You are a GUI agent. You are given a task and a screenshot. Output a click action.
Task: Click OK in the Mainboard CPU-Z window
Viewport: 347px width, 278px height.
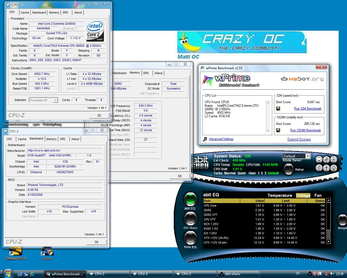tap(97, 242)
